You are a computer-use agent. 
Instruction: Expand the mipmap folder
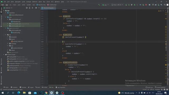[8, 44]
